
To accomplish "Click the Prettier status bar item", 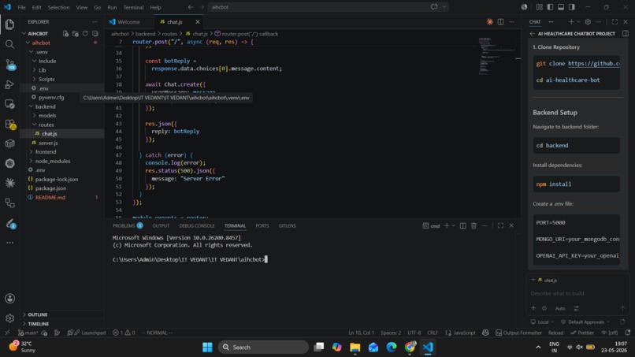I will 582,333.
